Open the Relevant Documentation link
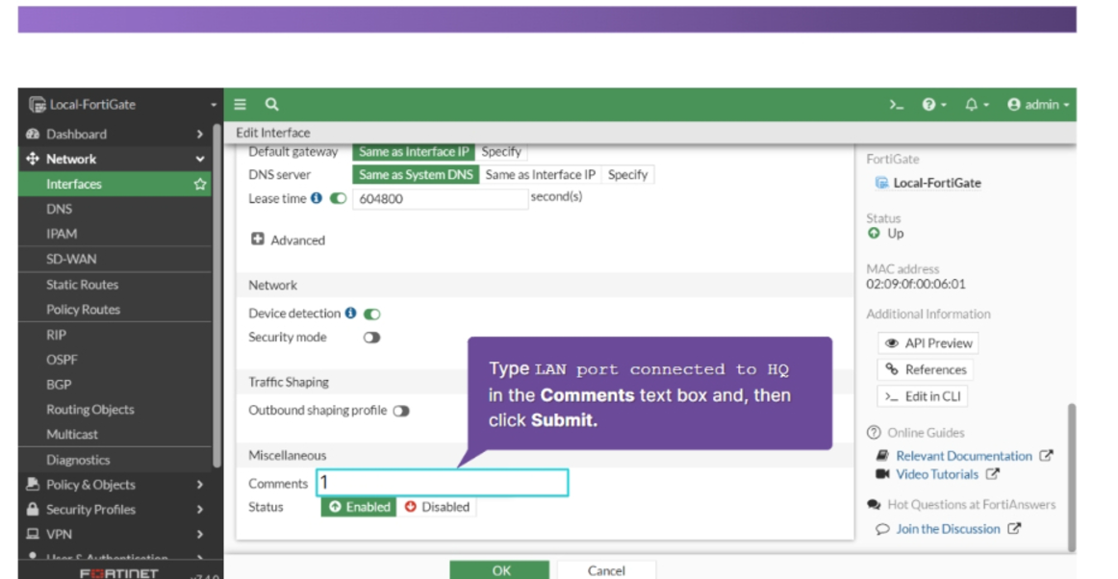This screenshot has width=1118, height=579. click(964, 456)
